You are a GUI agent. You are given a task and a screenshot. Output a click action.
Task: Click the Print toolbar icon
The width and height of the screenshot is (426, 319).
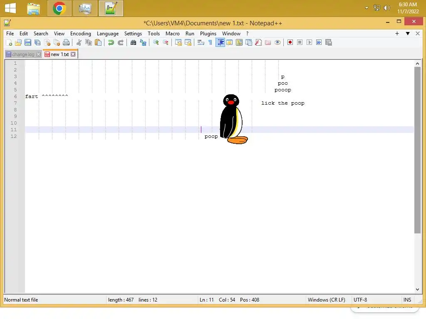click(x=66, y=43)
